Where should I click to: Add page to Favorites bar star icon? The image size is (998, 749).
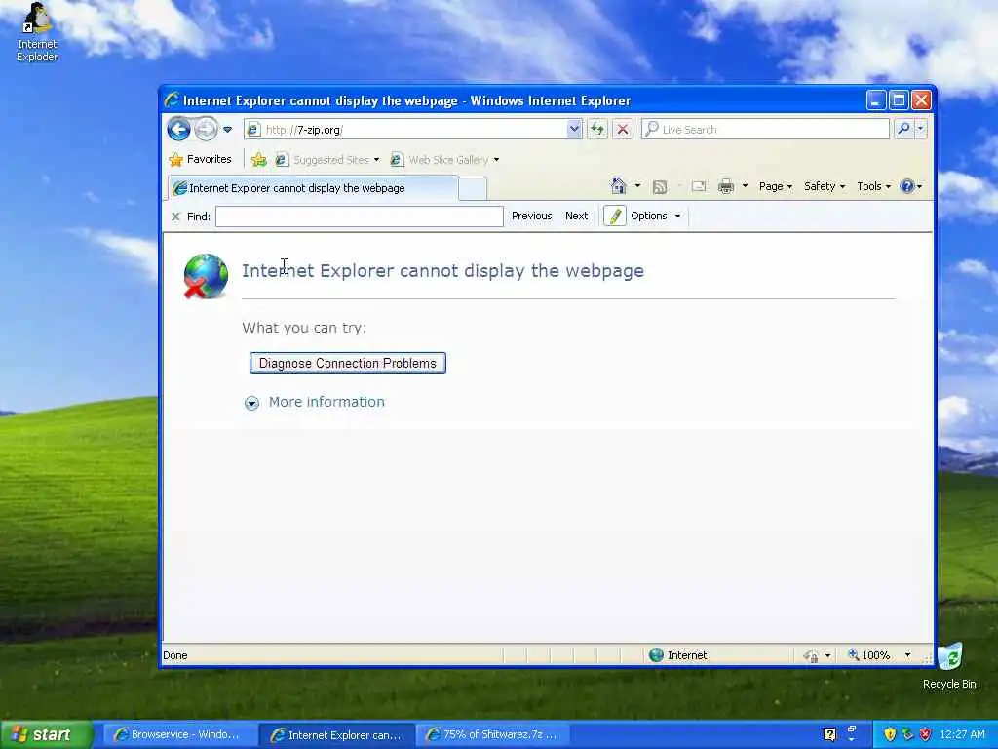coord(259,159)
